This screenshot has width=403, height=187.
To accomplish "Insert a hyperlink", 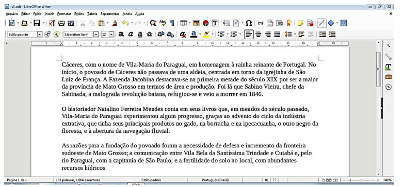I will [x=261, y=23].
